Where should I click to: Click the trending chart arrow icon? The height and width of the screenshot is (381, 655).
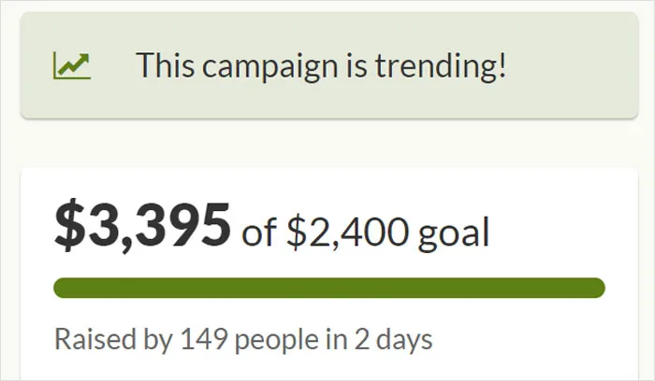tap(72, 65)
